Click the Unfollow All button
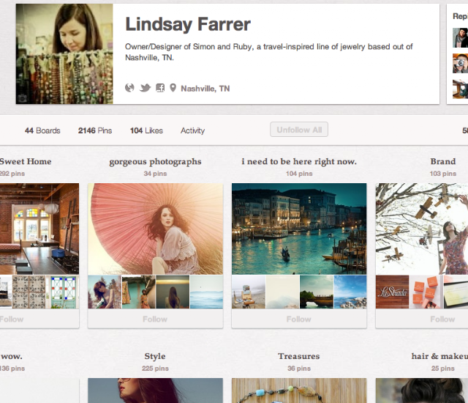Viewport: 468px width, 403px height. [299, 130]
